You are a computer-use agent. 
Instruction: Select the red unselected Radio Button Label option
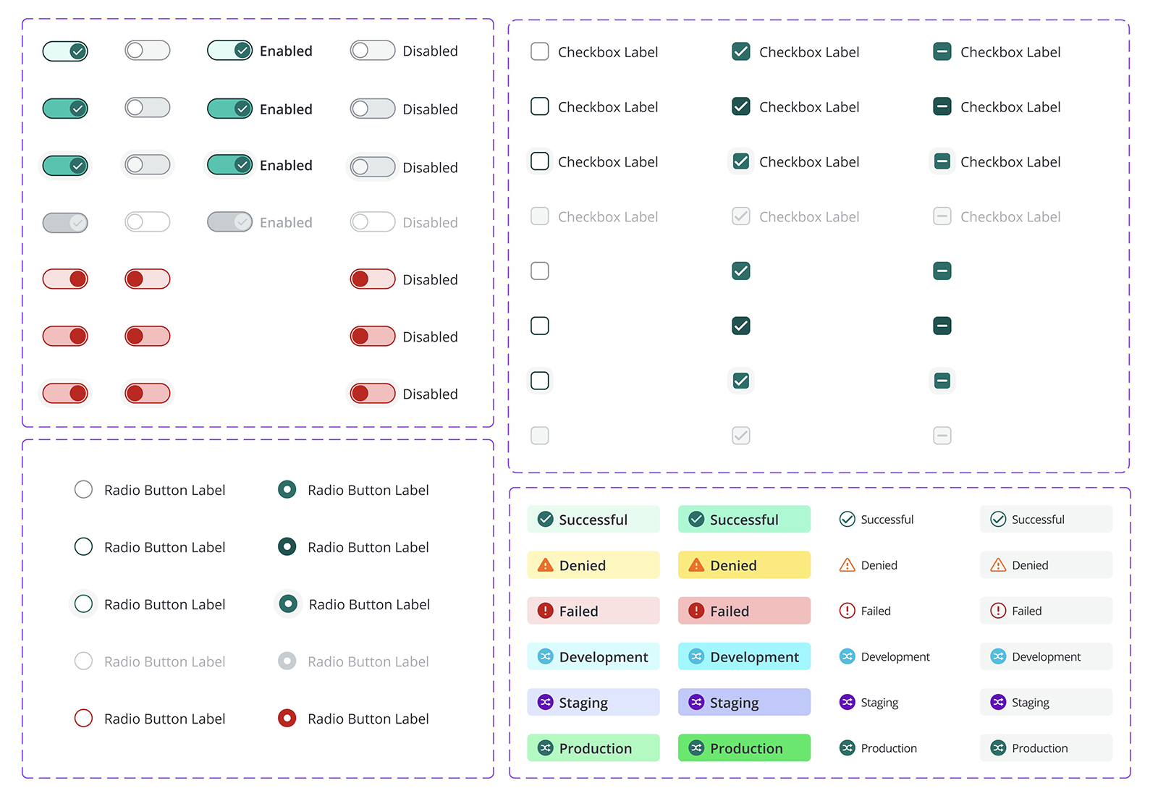click(84, 719)
